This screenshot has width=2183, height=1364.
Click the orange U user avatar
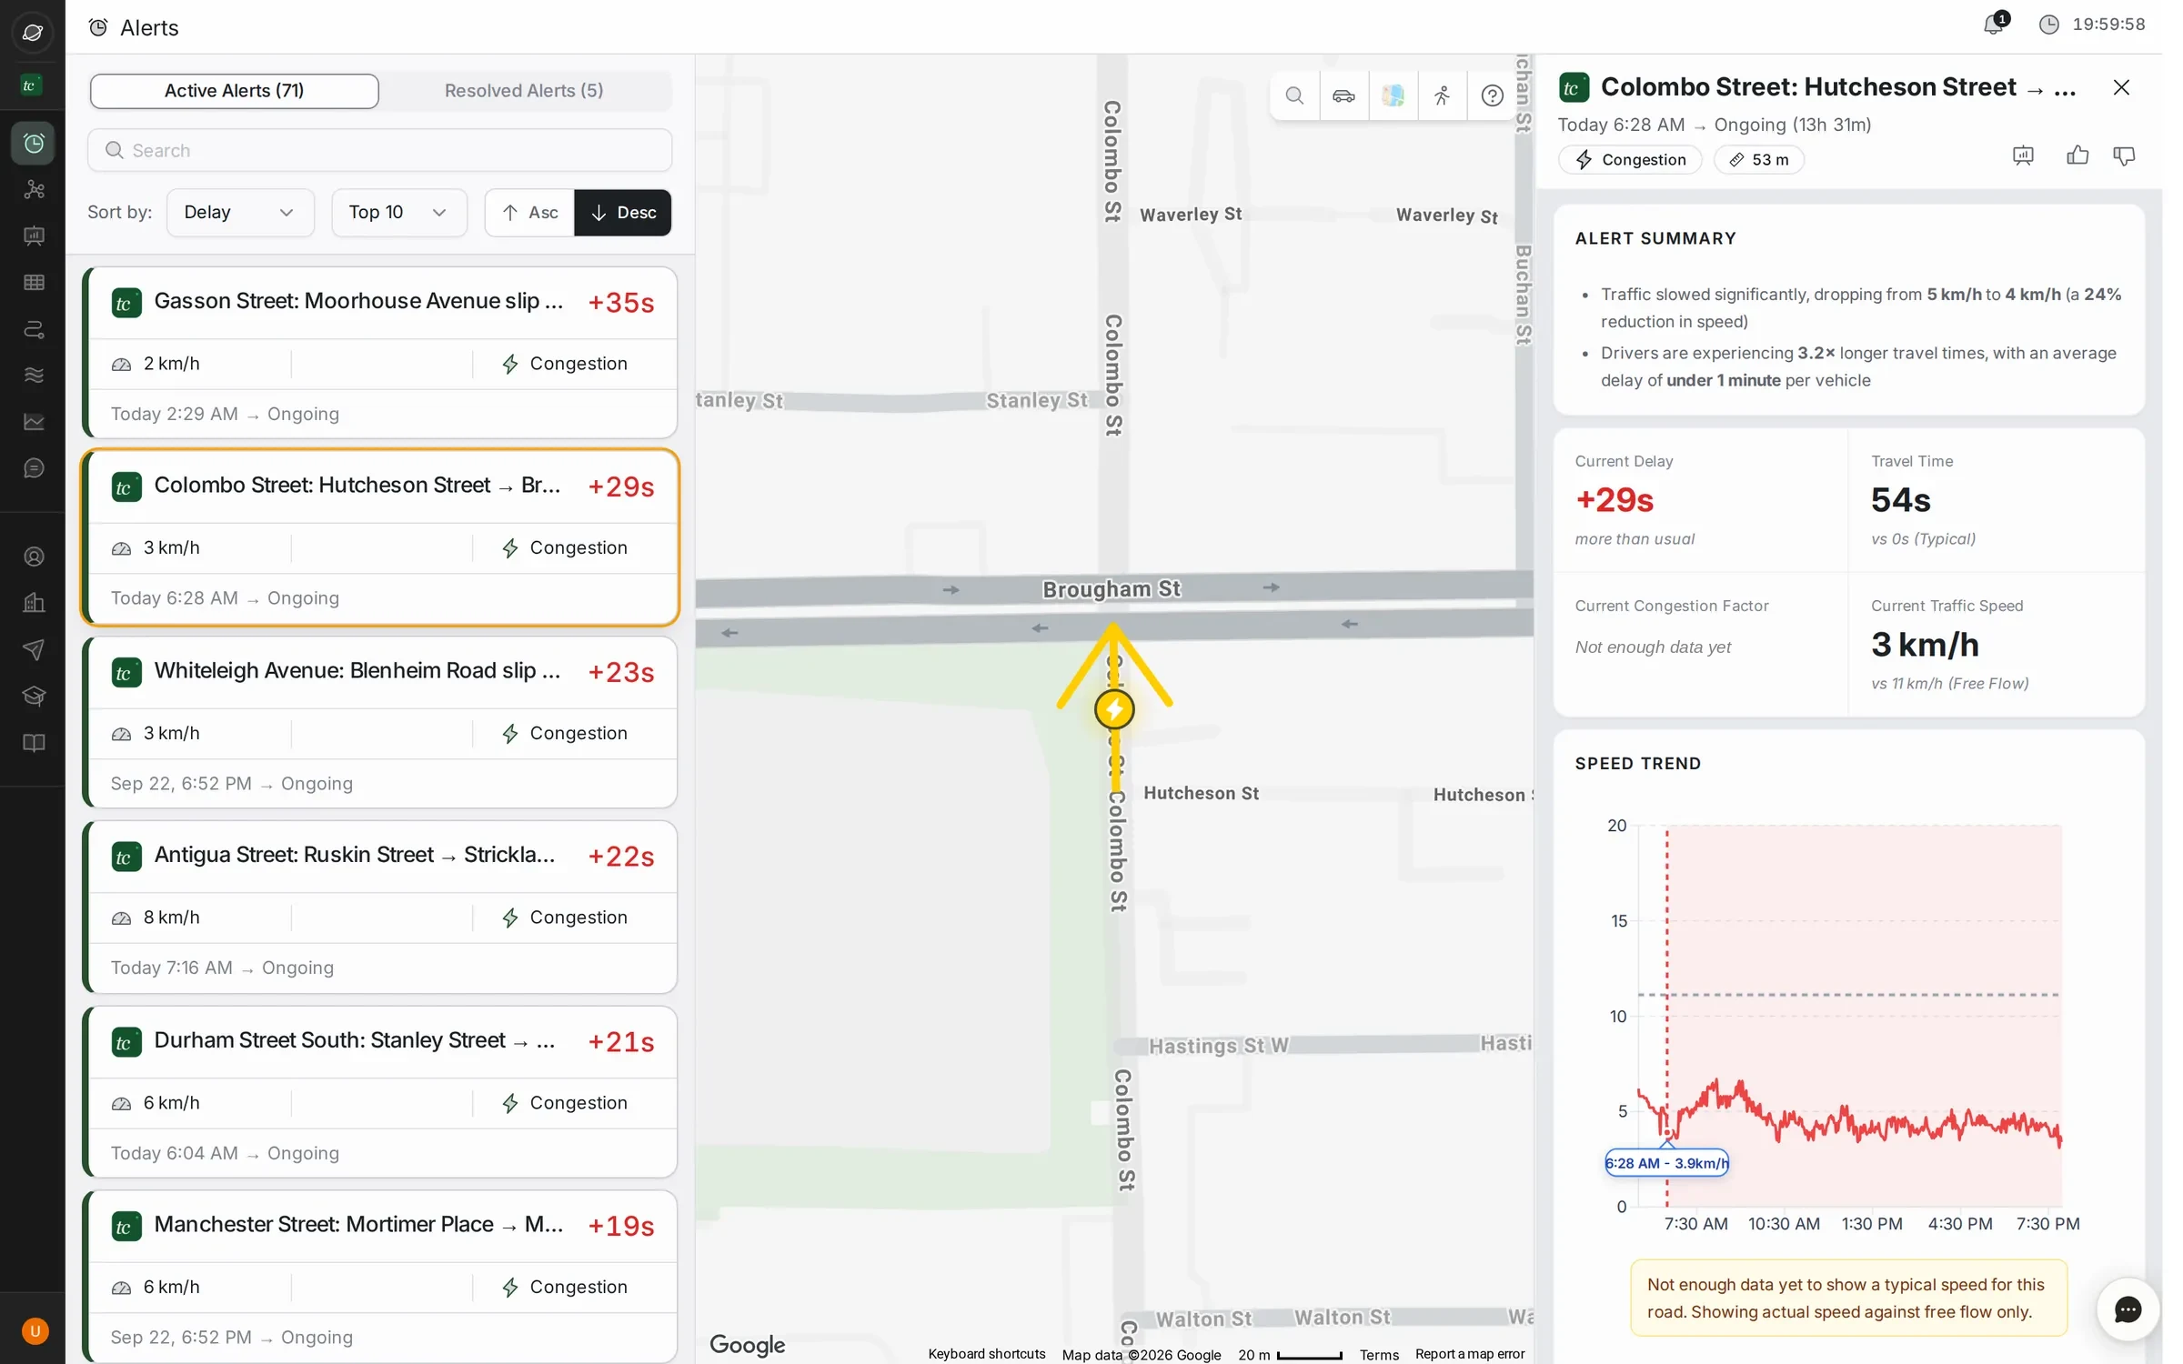(x=35, y=1331)
